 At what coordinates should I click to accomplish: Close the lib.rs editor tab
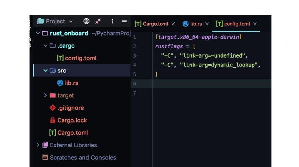point(207,24)
